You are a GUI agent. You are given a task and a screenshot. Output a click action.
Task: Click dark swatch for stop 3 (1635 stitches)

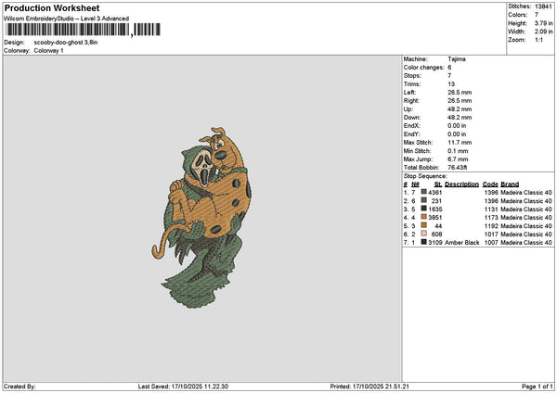coord(424,209)
